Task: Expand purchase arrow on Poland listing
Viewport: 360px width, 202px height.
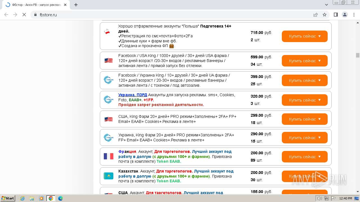Action: click(319, 36)
